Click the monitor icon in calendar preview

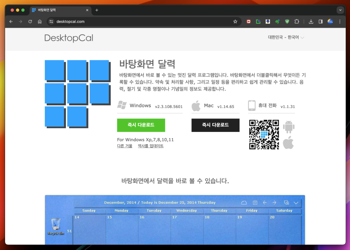(x=286, y=203)
